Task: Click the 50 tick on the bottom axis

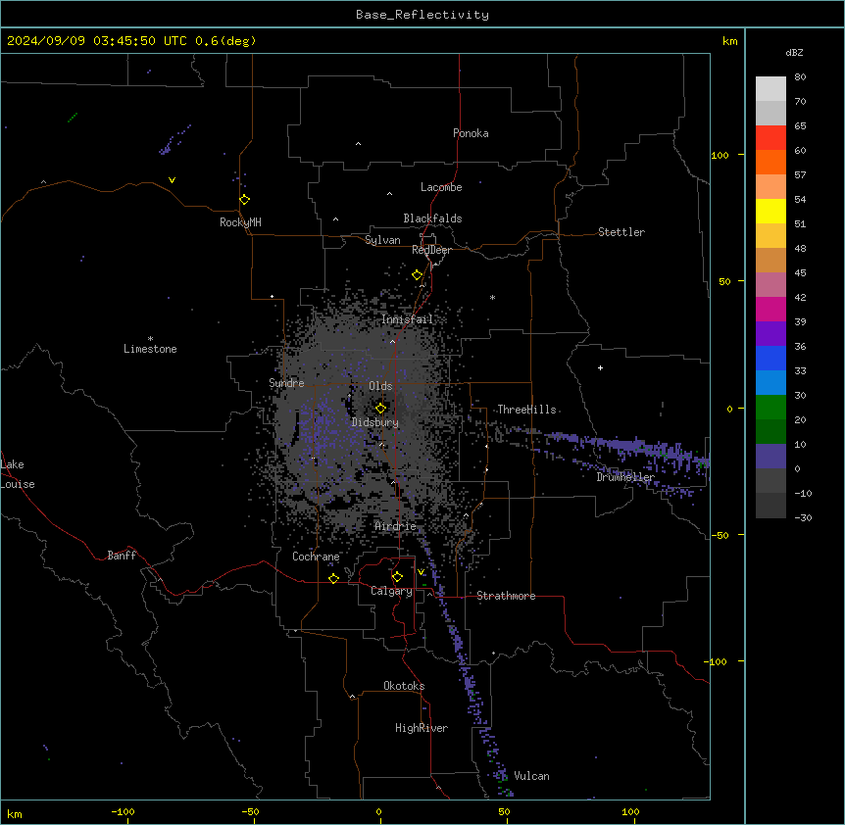Action: tap(504, 811)
